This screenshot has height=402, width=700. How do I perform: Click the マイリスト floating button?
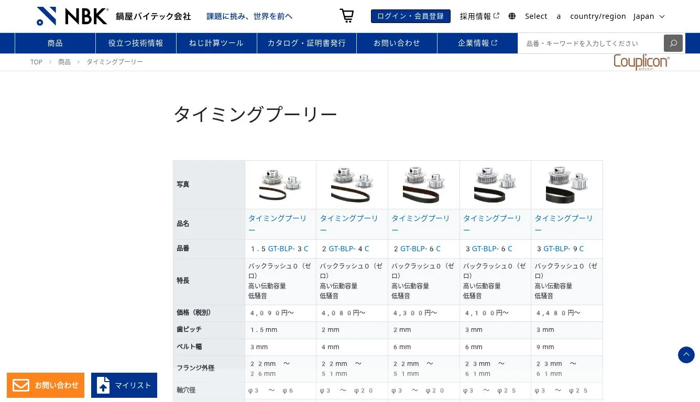124,385
